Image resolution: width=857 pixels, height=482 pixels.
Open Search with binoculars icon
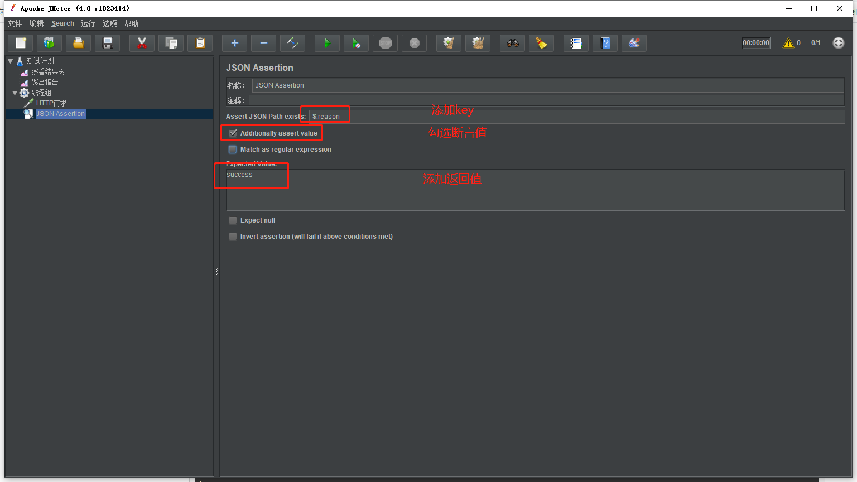pyautogui.click(x=513, y=43)
